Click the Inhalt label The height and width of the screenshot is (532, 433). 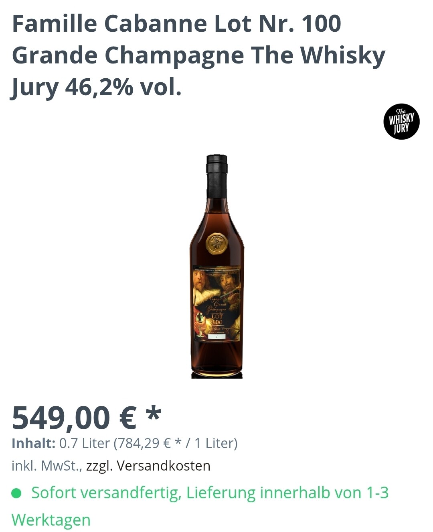pyautogui.click(x=33, y=443)
